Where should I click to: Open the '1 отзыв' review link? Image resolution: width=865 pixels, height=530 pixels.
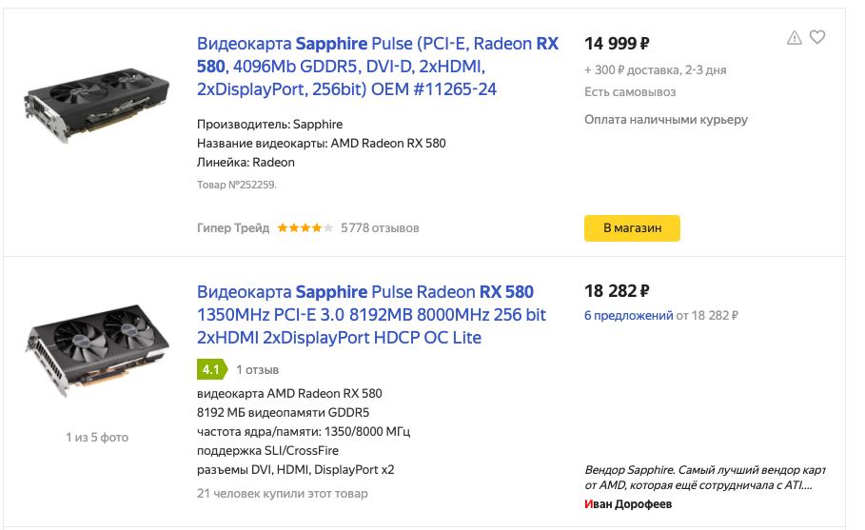point(257,369)
